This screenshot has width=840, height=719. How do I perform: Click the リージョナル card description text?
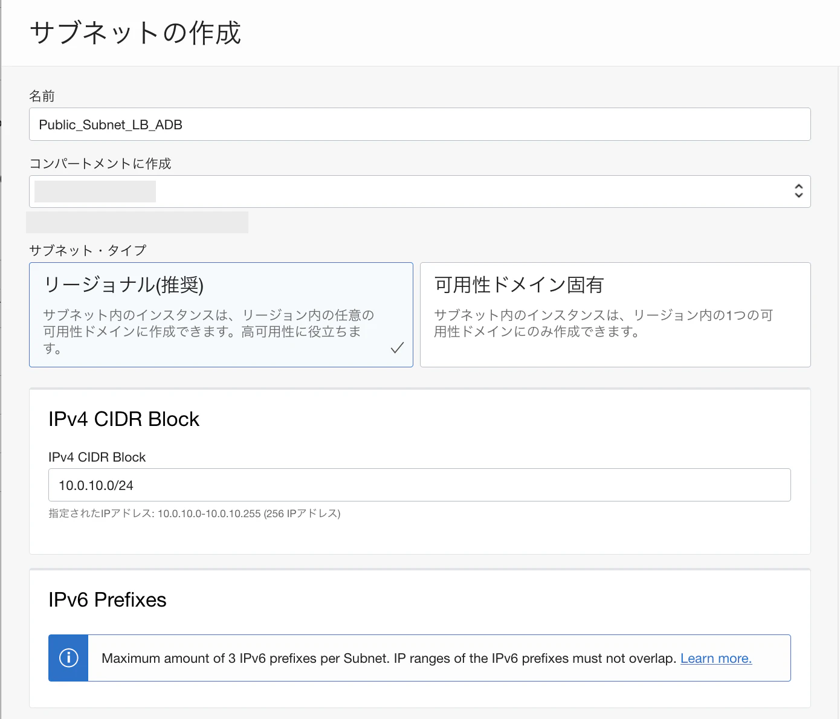(x=209, y=332)
